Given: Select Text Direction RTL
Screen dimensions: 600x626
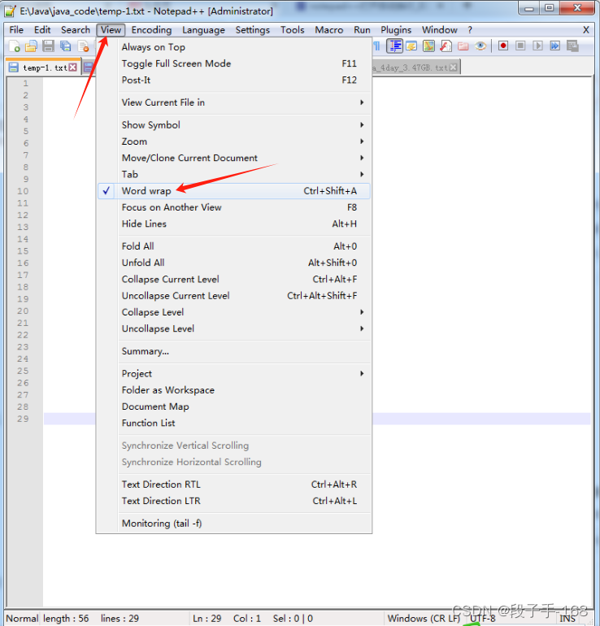Looking at the screenshot, I should pyautogui.click(x=234, y=485).
